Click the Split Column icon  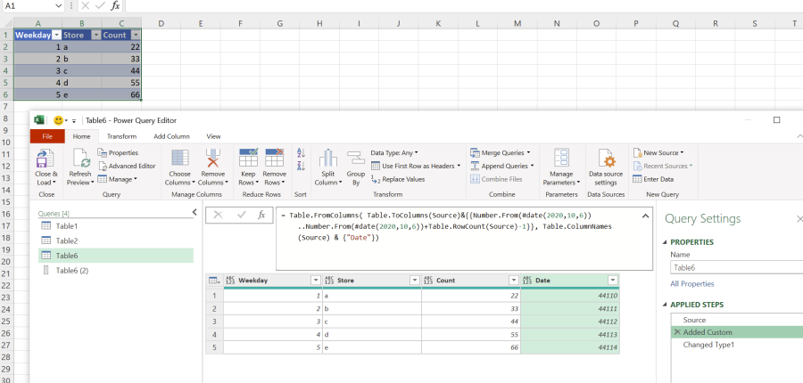(x=328, y=159)
